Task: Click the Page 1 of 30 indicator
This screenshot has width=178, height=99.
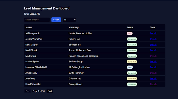Action: 39,91
